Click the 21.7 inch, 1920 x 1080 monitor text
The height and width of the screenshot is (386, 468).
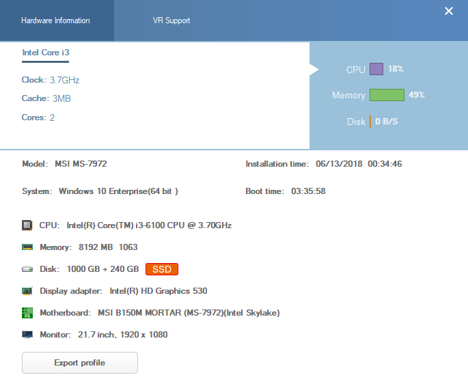click(123, 335)
